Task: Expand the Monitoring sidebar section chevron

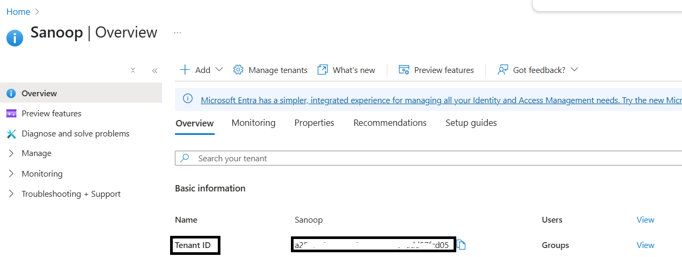Action: [x=11, y=173]
